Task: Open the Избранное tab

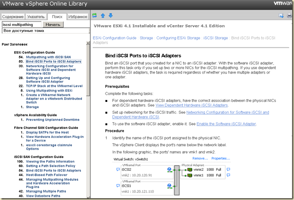Action: (x=78, y=17)
